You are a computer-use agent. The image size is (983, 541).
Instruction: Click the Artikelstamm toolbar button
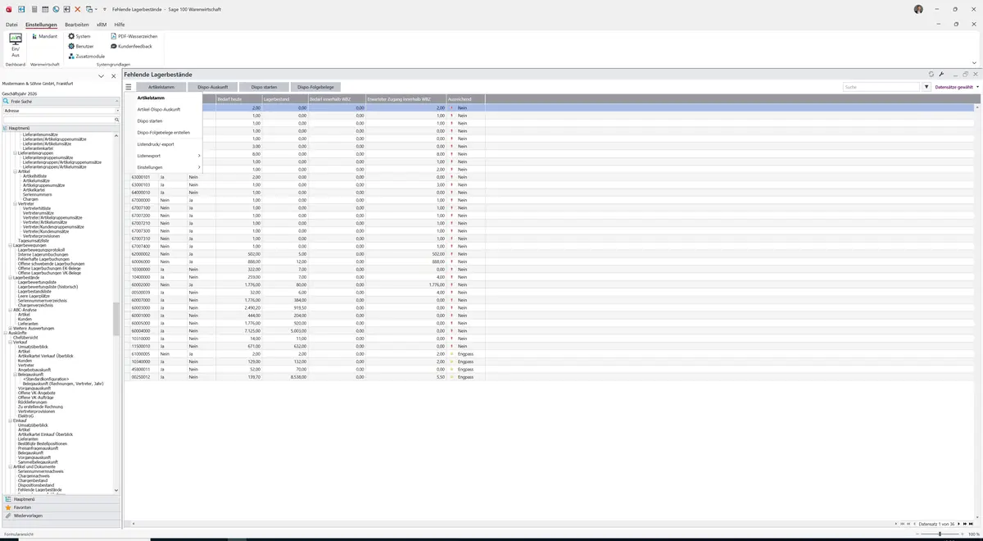point(161,87)
